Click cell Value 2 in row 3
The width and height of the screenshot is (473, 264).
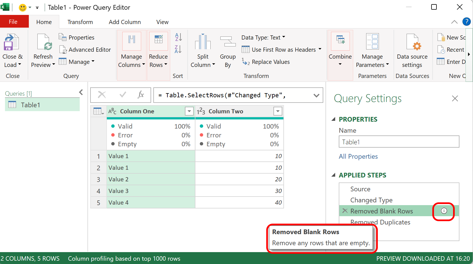[x=151, y=179]
